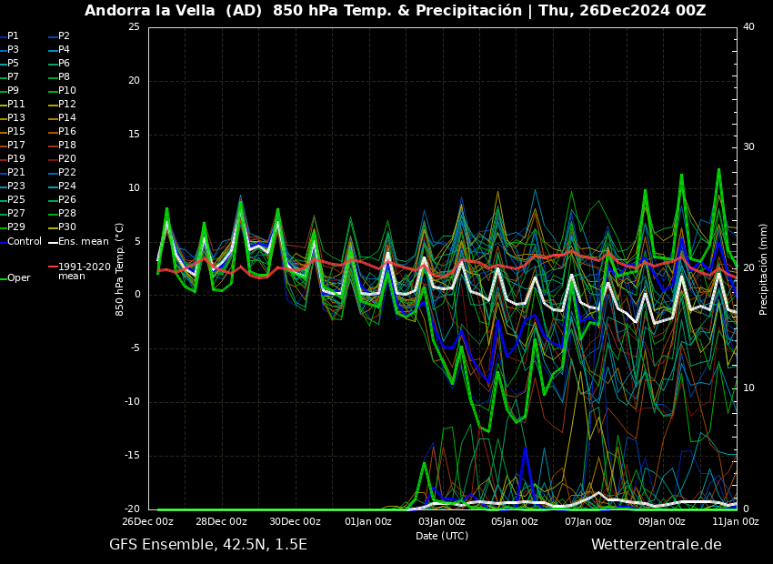Select the P19 legend entry

point(15,159)
